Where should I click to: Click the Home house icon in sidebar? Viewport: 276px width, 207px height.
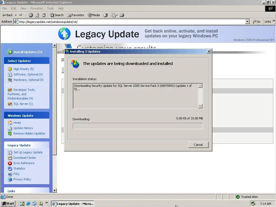(10, 123)
